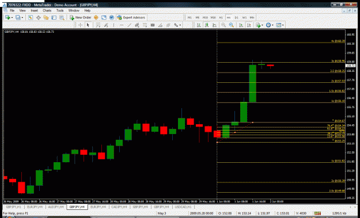
Task: Switch to the AUDJPY,H4 chart tab
Action: pos(56,207)
